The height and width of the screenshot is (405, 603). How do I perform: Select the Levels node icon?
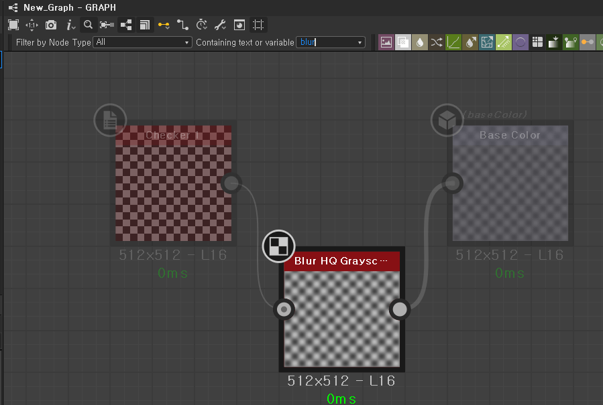554,42
